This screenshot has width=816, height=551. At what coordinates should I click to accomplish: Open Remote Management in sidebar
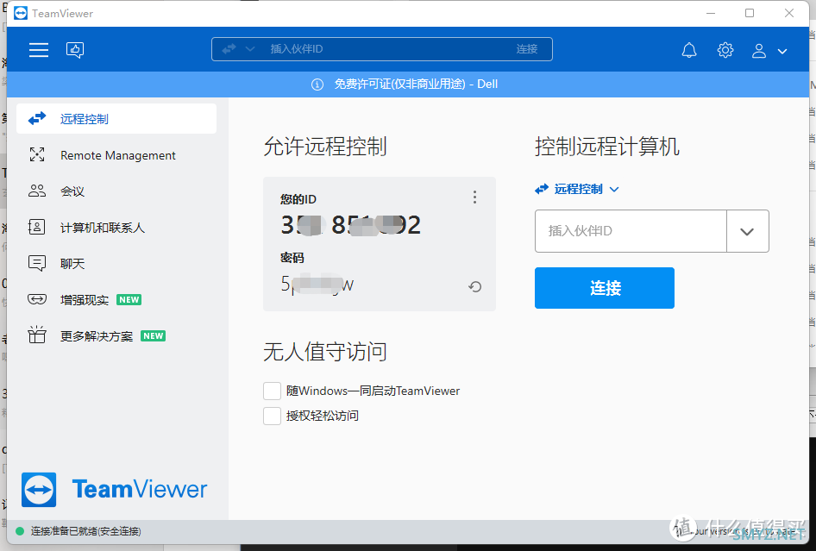click(x=116, y=155)
